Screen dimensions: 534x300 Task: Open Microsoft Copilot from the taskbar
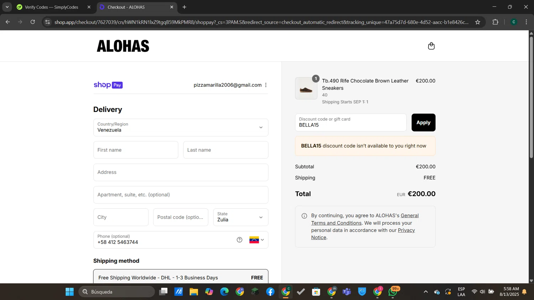click(x=209, y=292)
